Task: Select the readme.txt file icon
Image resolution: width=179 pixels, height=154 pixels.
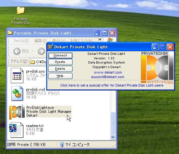Action: tap(17, 130)
